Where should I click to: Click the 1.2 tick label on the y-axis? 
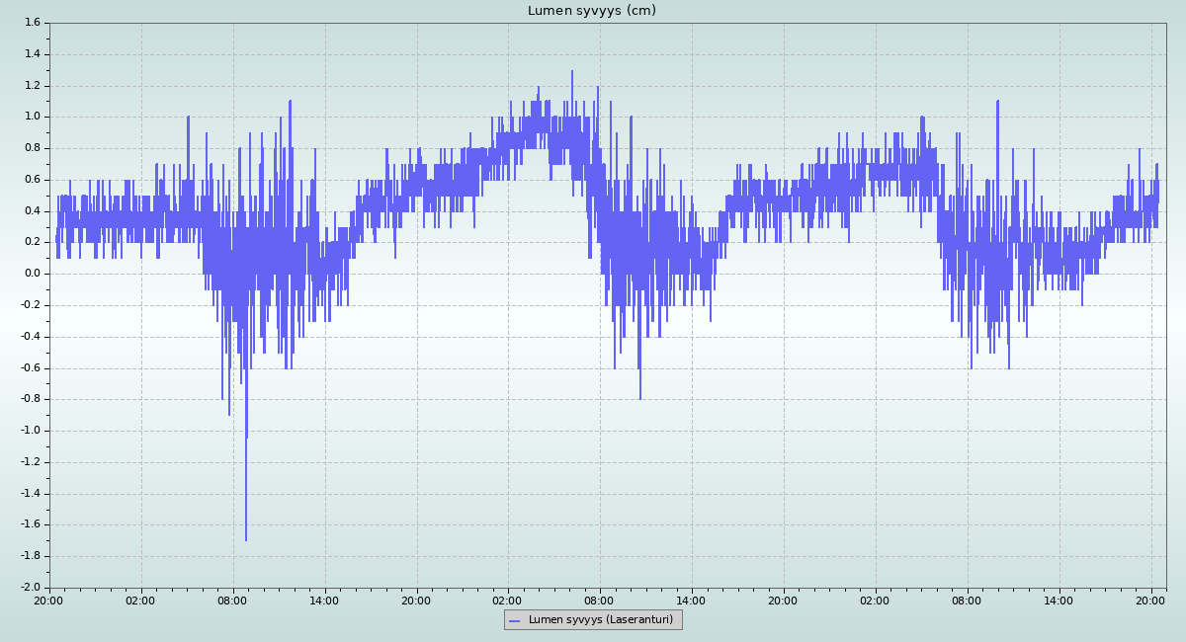point(32,85)
